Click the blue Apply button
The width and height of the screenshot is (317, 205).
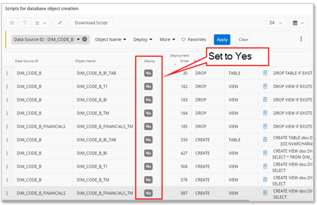(x=222, y=40)
